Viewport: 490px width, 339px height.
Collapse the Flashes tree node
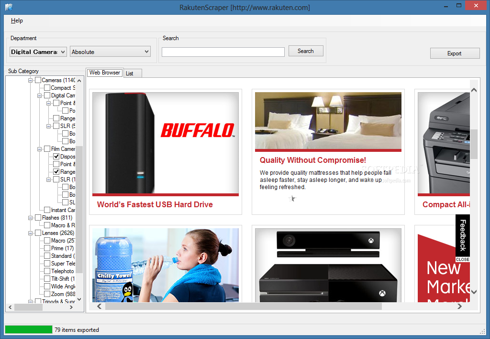(30, 218)
